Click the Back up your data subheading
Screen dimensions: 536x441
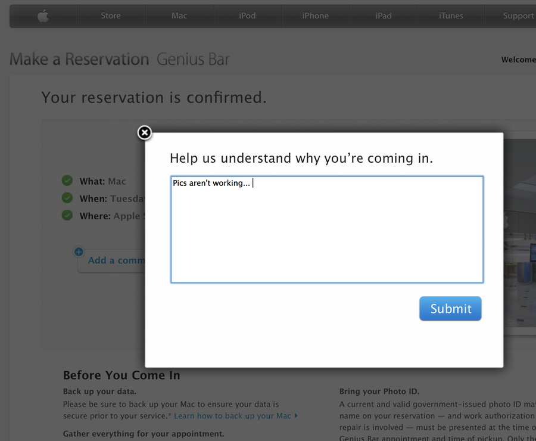[x=99, y=392]
